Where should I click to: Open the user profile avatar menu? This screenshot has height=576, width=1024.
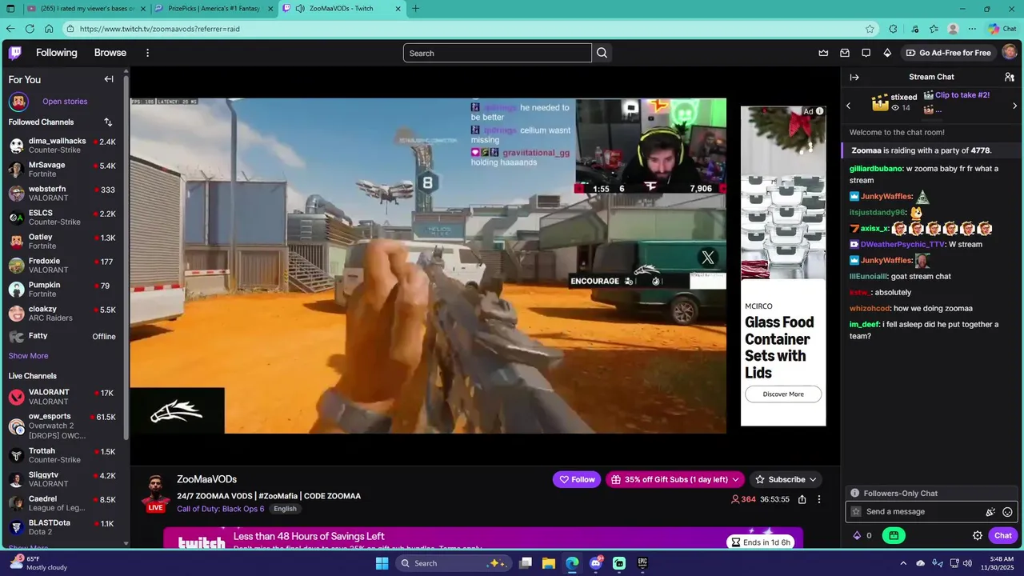(x=1009, y=53)
